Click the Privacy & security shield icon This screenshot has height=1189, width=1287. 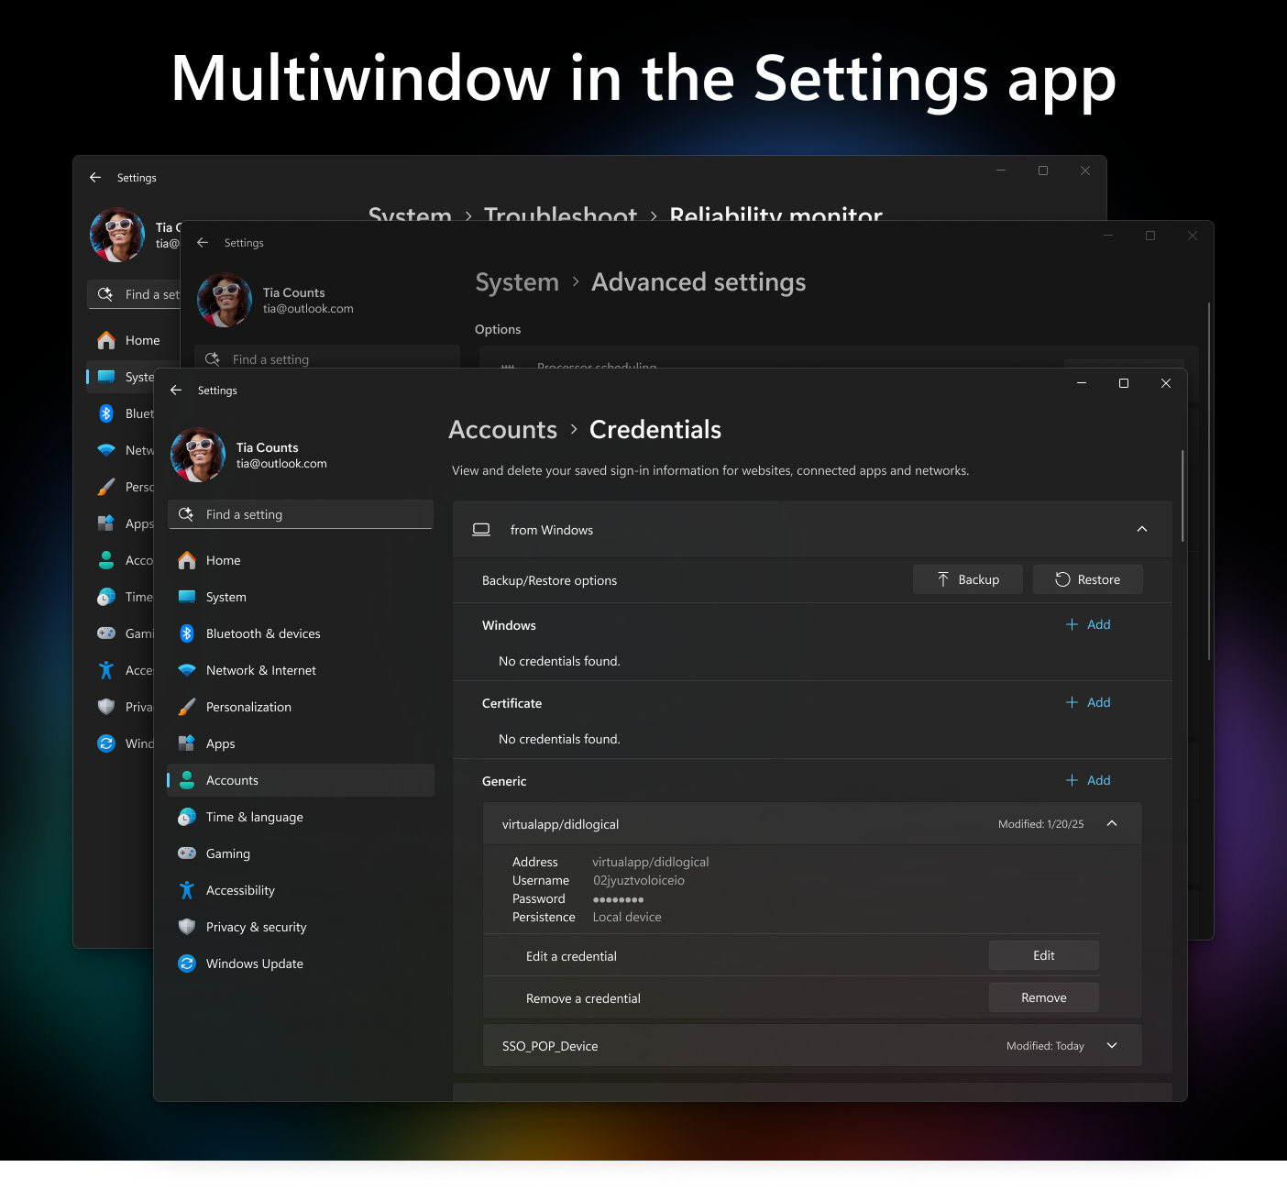click(187, 927)
